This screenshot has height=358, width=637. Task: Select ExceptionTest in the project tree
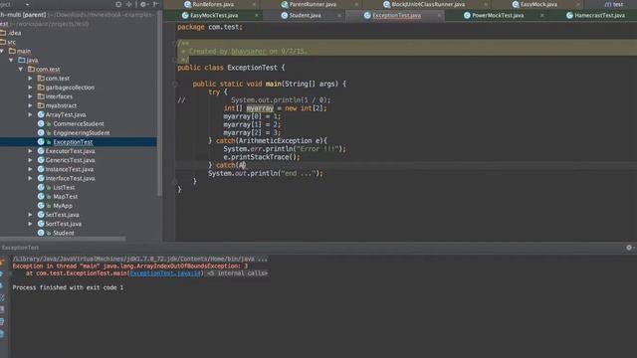tap(73, 141)
